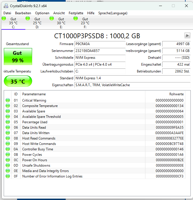
Task: Select the Unsafe Shutdowns parameter name
Action: pos(36,165)
